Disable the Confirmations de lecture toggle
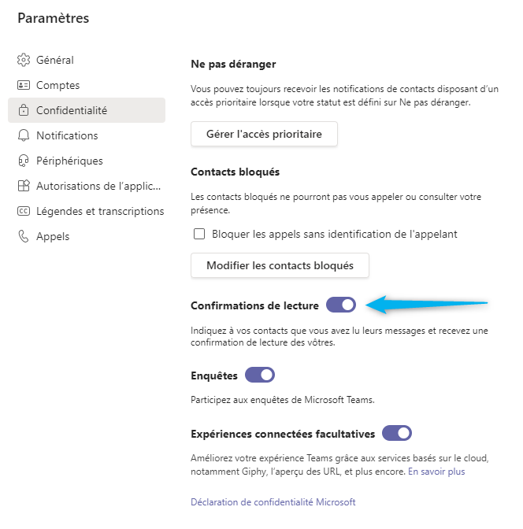523x529 pixels. tap(341, 305)
